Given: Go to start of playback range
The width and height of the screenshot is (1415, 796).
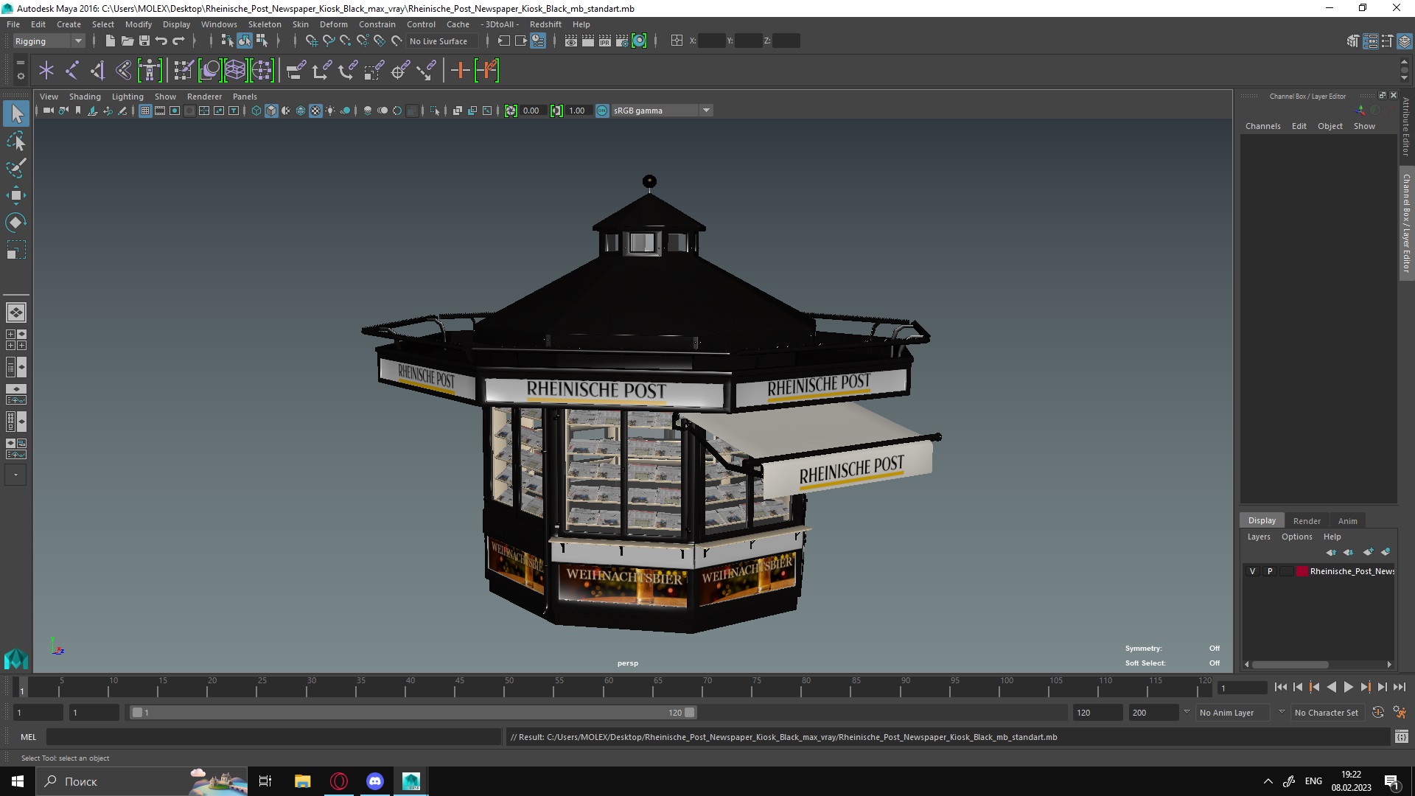Looking at the screenshot, I should point(1280,687).
